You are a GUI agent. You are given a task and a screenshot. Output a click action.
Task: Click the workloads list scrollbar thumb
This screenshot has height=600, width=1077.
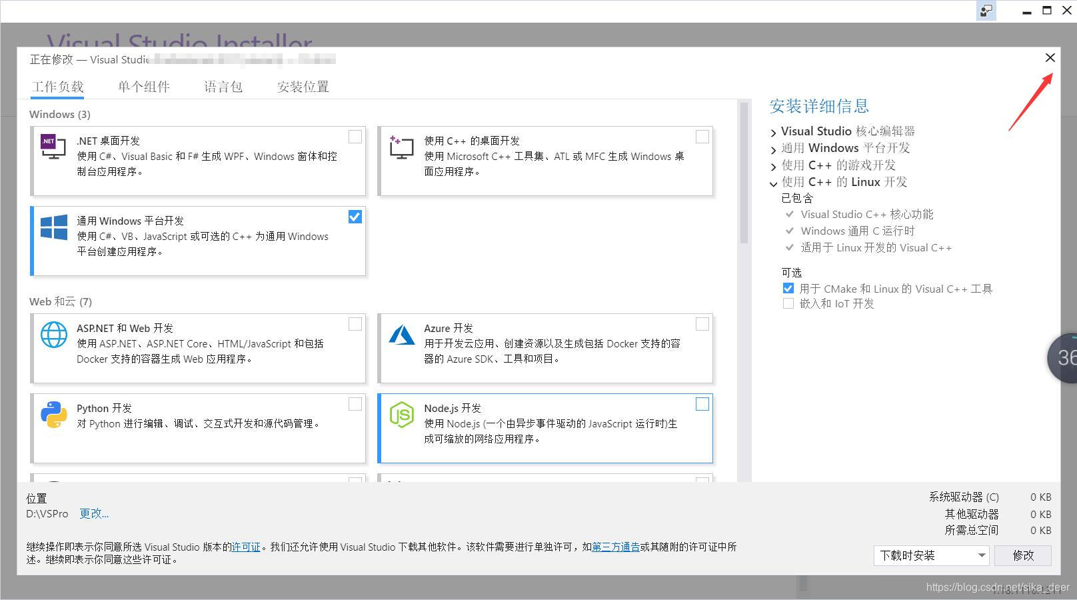coord(744,172)
